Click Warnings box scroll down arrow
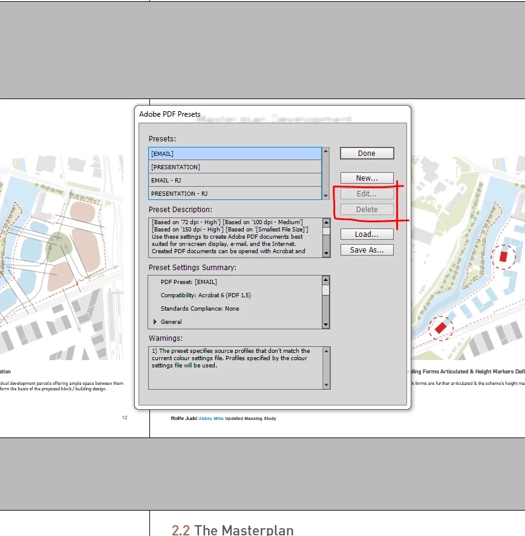 pyautogui.click(x=326, y=386)
